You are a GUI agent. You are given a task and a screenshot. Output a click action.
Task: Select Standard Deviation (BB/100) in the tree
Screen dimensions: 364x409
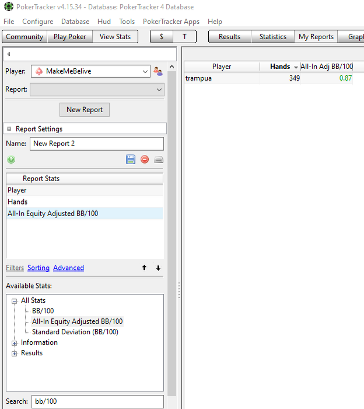click(75, 332)
